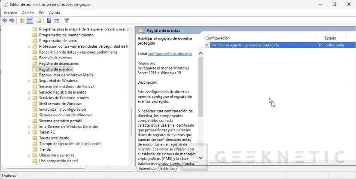356x179 pixels.
Task: Click the folder icon of Tablet PC
Action: coord(34,132)
